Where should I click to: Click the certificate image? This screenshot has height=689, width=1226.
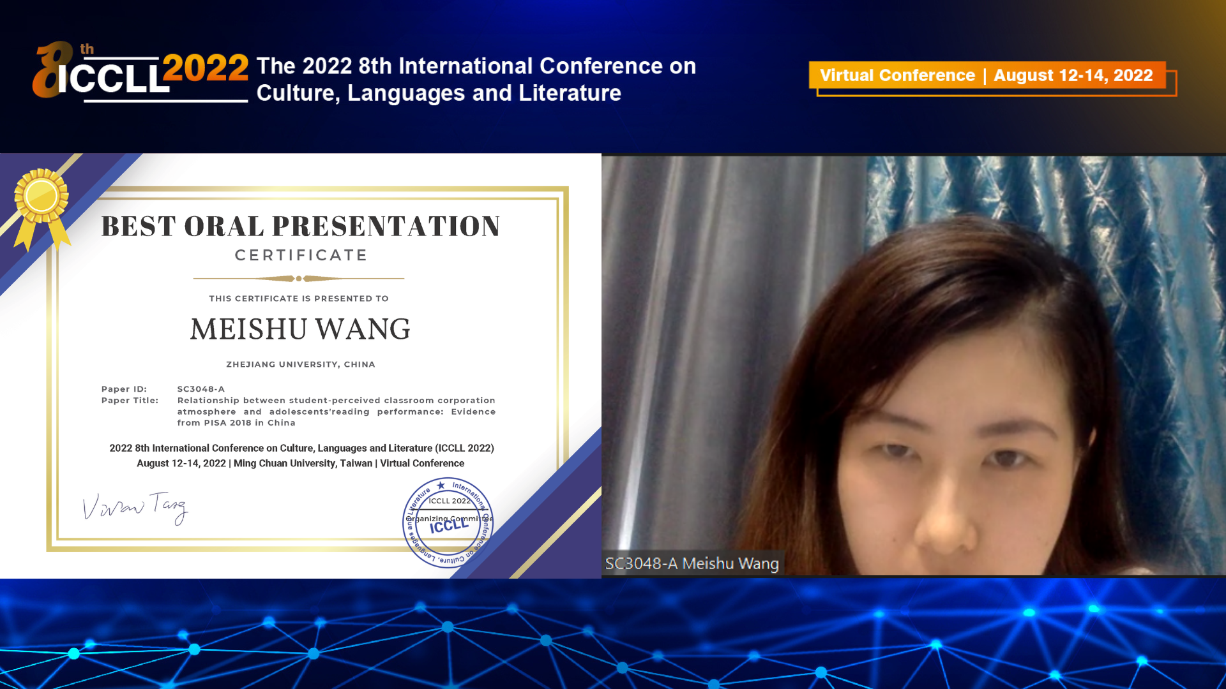[x=301, y=366]
